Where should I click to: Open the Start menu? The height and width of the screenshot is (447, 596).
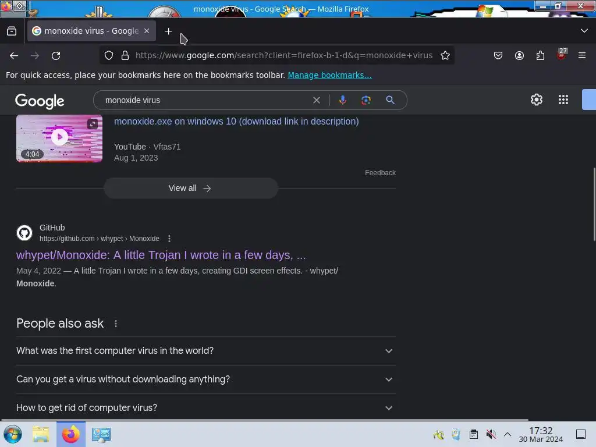click(13, 434)
